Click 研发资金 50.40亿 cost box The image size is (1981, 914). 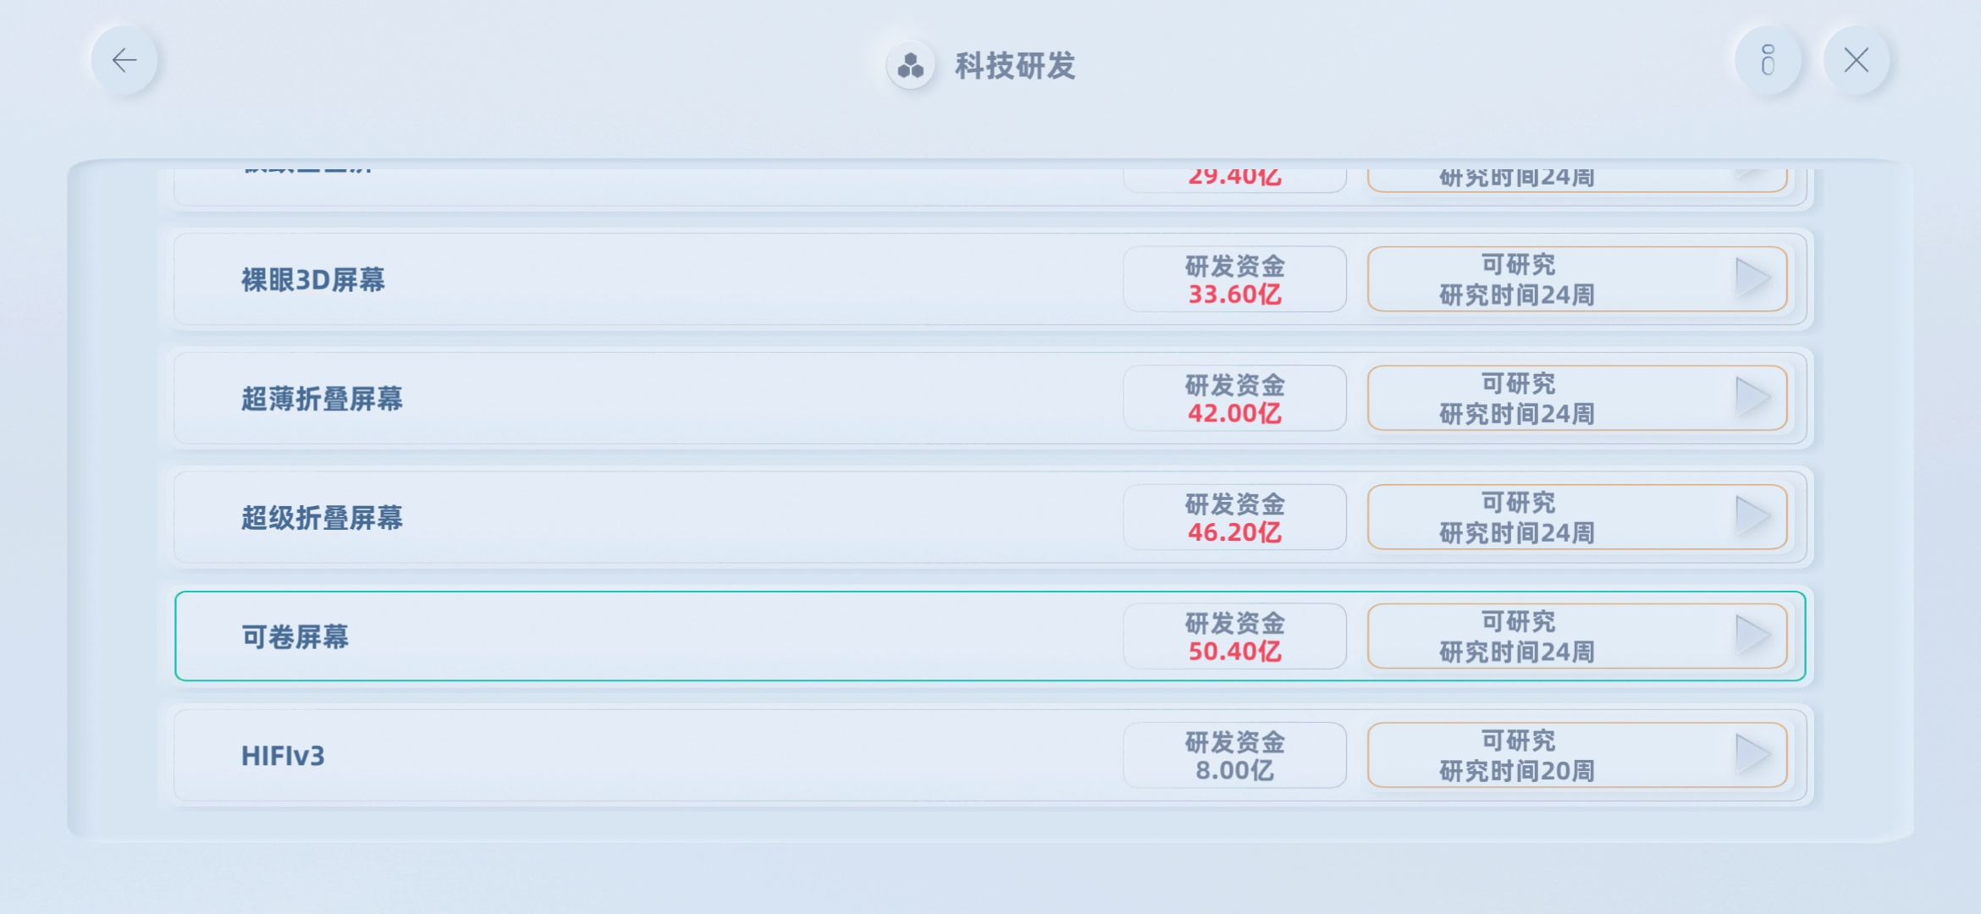click(1234, 636)
